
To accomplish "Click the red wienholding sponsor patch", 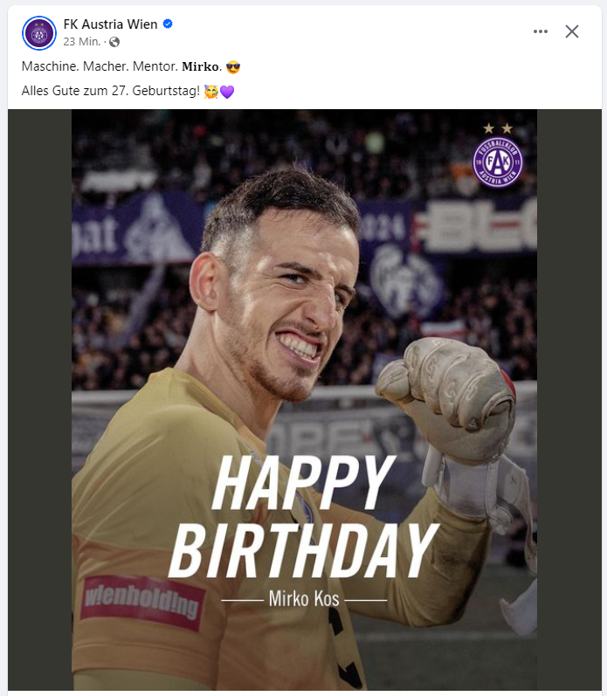I will pos(142,603).
